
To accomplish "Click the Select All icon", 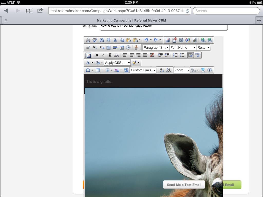I will pyautogui.click(x=108, y=40).
